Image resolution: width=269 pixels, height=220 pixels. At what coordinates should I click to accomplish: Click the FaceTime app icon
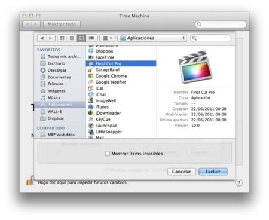tap(91, 57)
